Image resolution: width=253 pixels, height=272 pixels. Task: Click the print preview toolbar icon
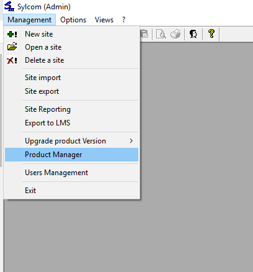point(161,34)
